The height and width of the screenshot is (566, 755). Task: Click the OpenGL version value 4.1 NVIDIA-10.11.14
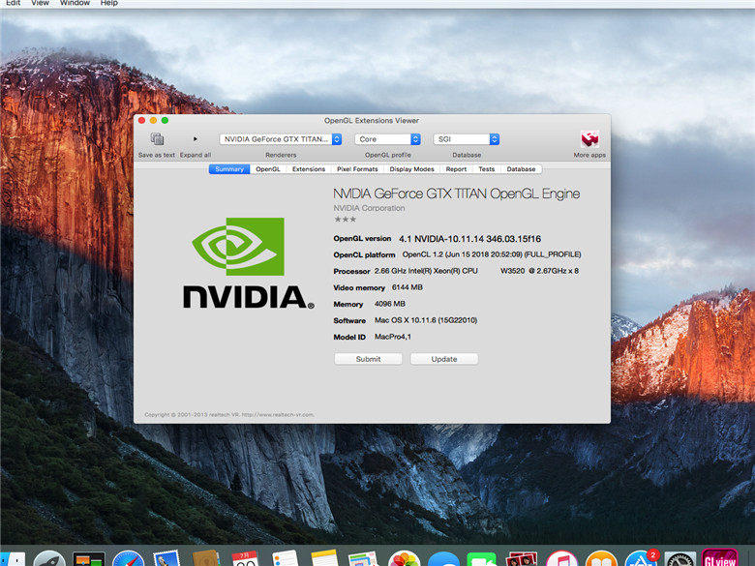tap(470, 239)
